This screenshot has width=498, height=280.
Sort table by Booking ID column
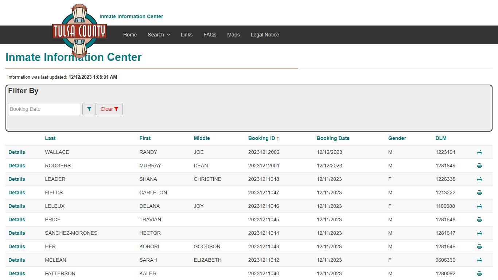(264, 138)
